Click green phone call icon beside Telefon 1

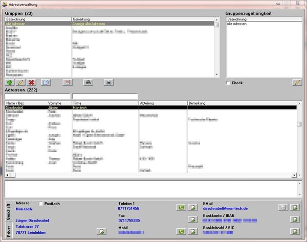click(x=181, y=208)
